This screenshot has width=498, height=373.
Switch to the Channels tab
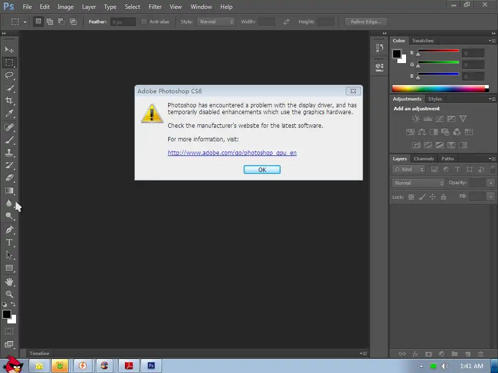click(424, 159)
